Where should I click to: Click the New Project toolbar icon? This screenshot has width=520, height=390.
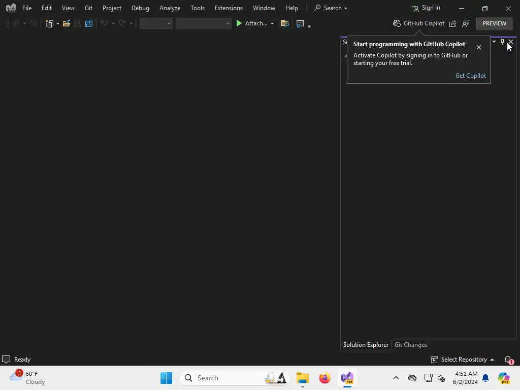coord(49,23)
